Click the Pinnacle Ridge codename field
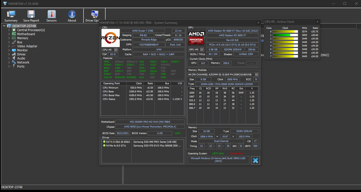This screenshot has height=192, width=361. click(148, 40)
